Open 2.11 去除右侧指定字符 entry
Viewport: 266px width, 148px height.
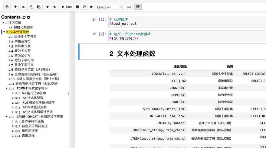(x=34, y=83)
